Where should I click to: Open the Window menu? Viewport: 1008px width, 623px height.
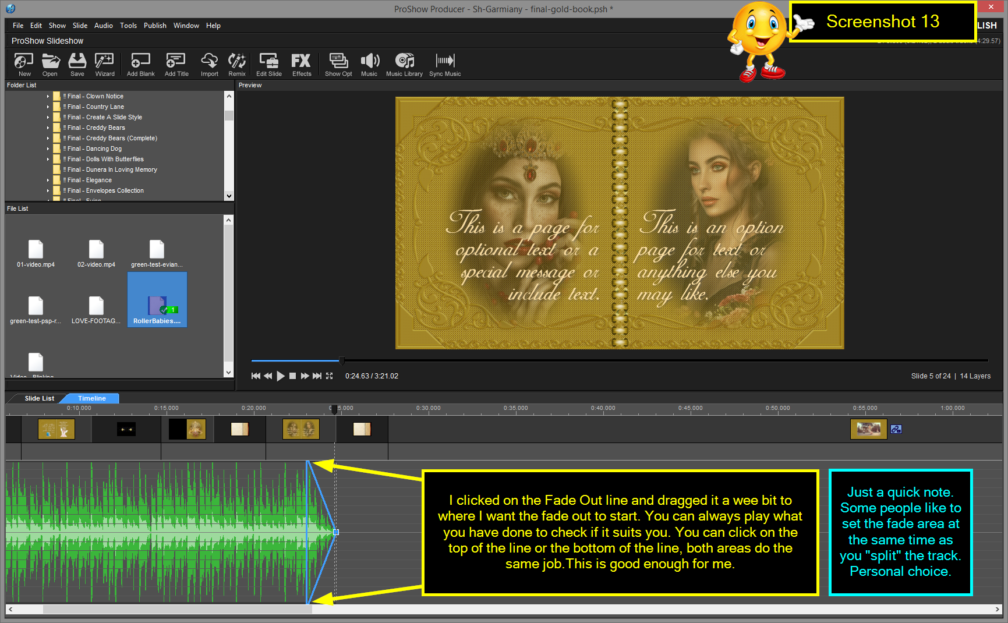coord(186,26)
